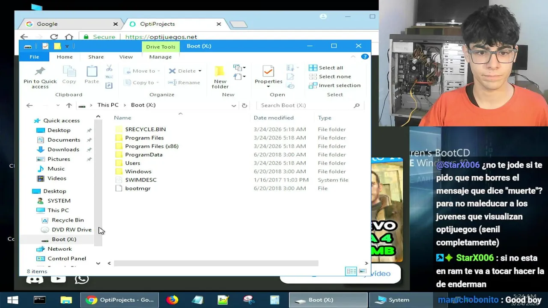Go up one folder level arrow
Screen dimensions: 548x308
coord(69,105)
